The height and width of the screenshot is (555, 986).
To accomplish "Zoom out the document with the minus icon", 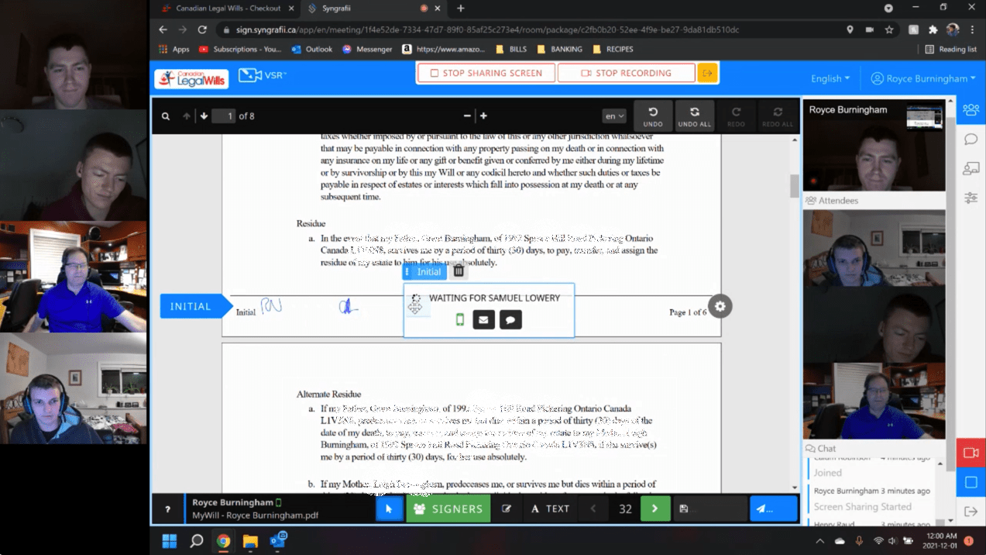I will click(x=467, y=115).
